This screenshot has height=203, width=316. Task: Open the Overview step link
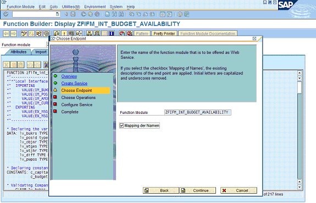[69, 76]
